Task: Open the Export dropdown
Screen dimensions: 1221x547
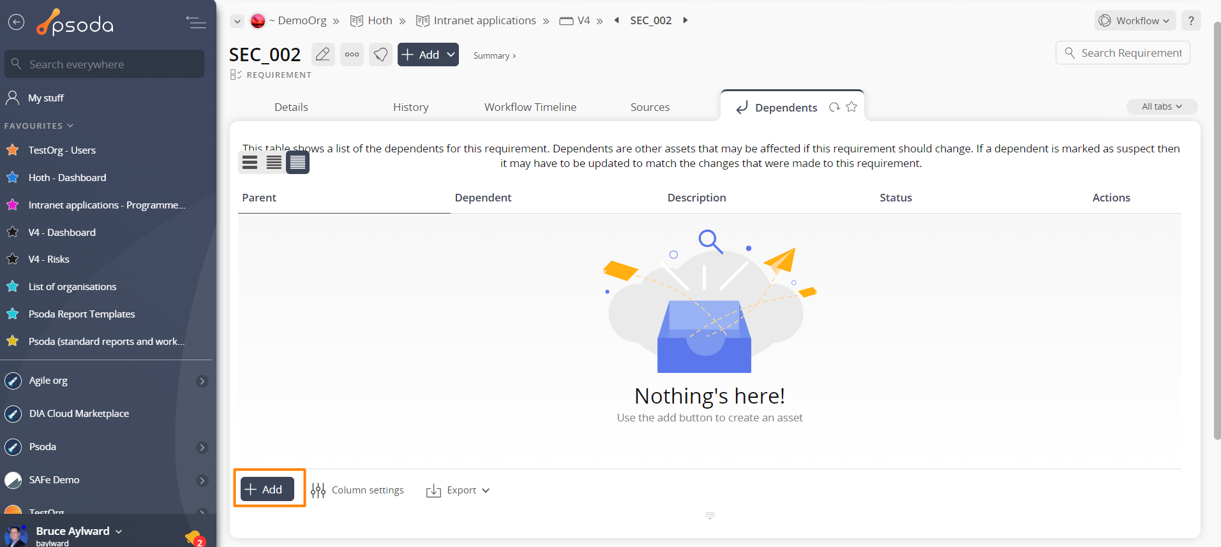Action: [x=458, y=490]
